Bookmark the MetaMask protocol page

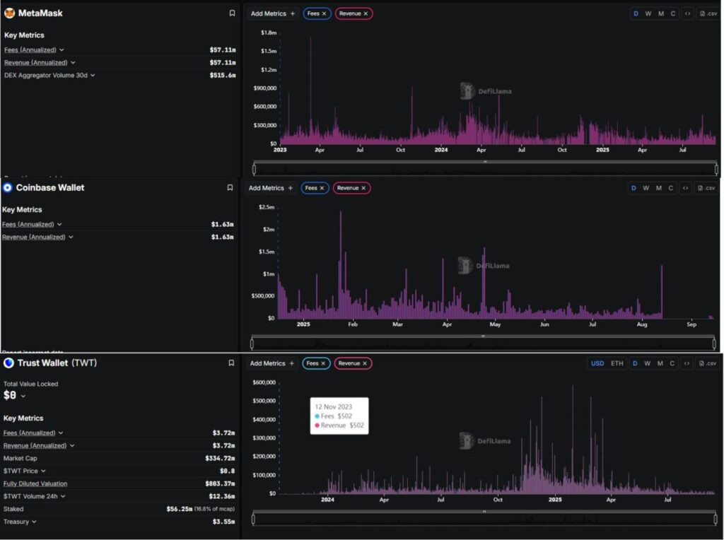click(230, 13)
